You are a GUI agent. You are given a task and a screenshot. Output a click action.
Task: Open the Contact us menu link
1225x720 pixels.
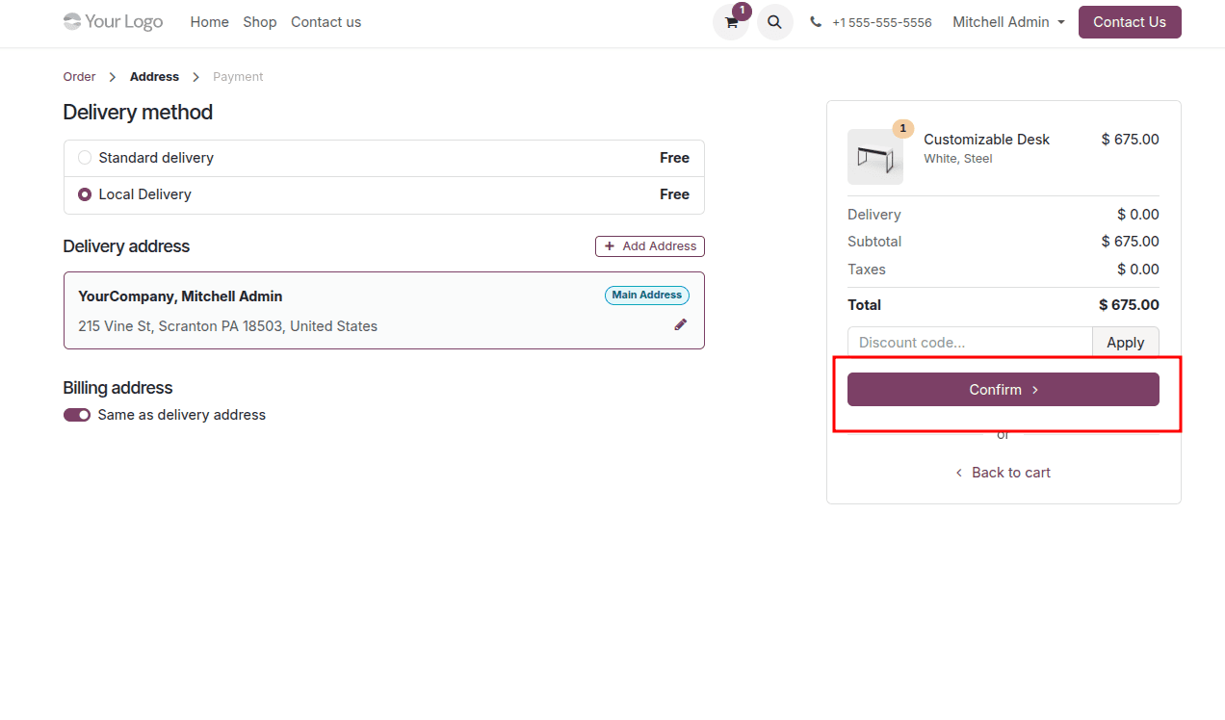coord(326,22)
